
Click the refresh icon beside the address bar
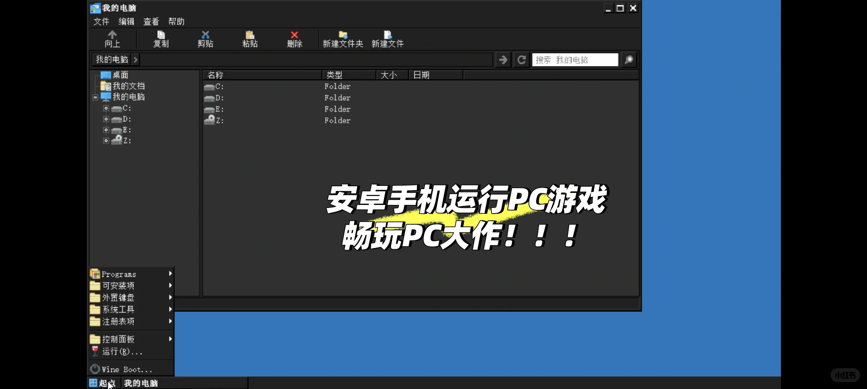click(521, 60)
